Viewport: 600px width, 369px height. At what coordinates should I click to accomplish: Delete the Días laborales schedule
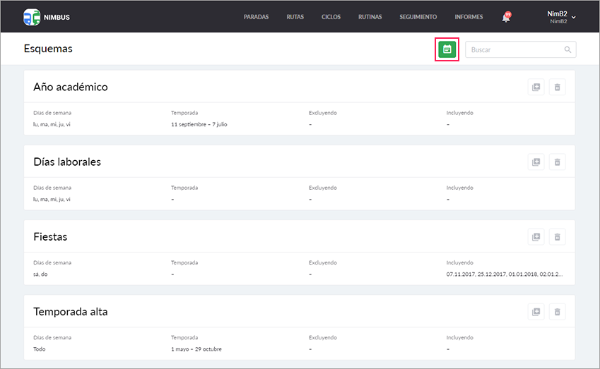coord(557,162)
